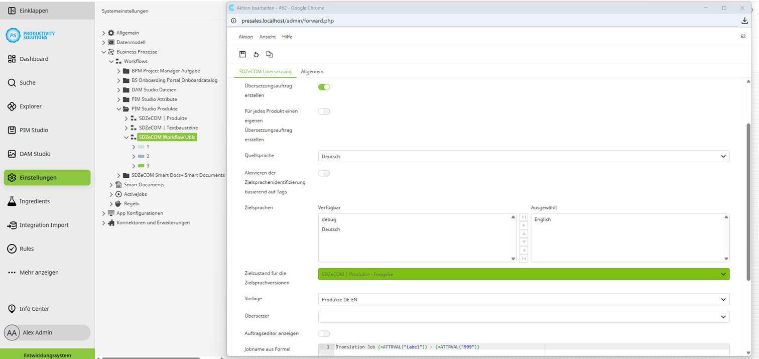Image resolution: width=759 pixels, height=359 pixels.
Task: Duplicate the action via the copy icon
Action: [x=270, y=54]
